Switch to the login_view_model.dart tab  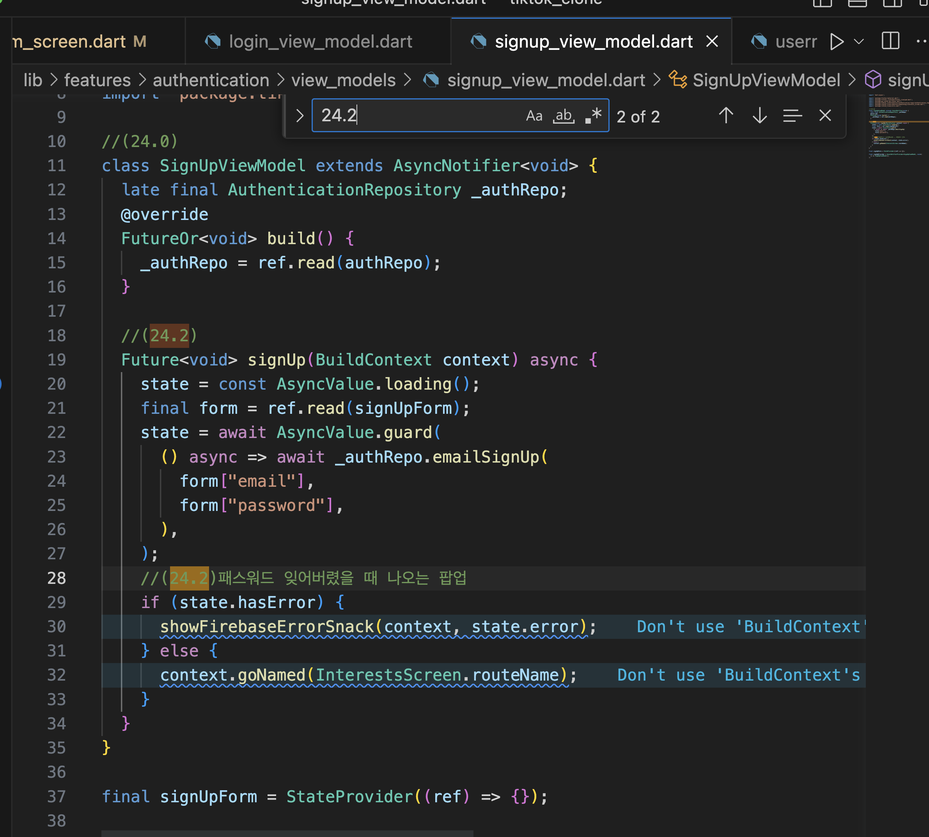[320, 42]
